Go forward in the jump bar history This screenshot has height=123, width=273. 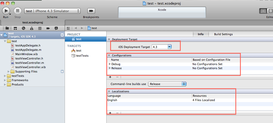click(x=82, y=28)
